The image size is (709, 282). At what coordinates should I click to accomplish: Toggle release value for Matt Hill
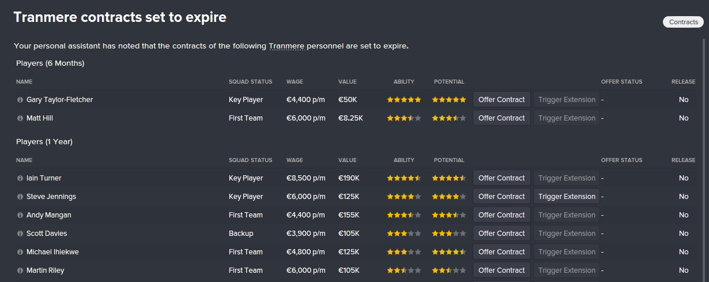[x=683, y=118]
